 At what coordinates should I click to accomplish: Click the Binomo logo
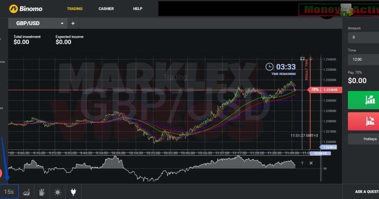pyautogui.click(x=26, y=9)
